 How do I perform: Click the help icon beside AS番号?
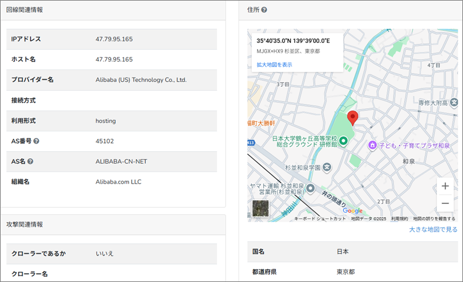(x=36, y=141)
